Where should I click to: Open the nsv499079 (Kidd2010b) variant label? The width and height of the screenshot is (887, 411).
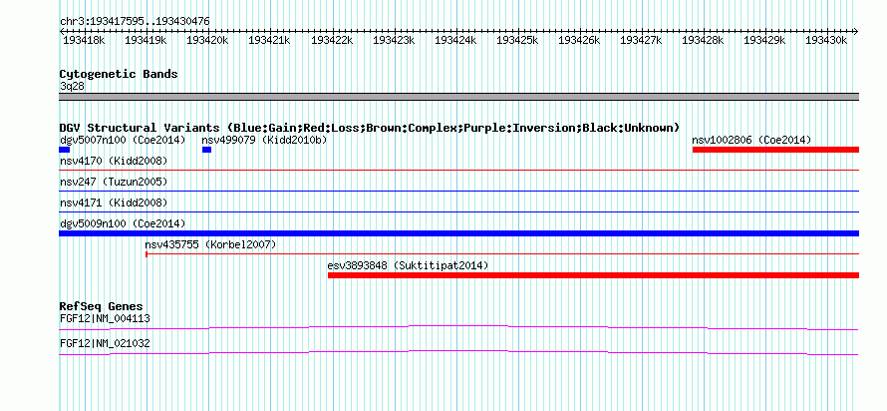click(x=265, y=140)
